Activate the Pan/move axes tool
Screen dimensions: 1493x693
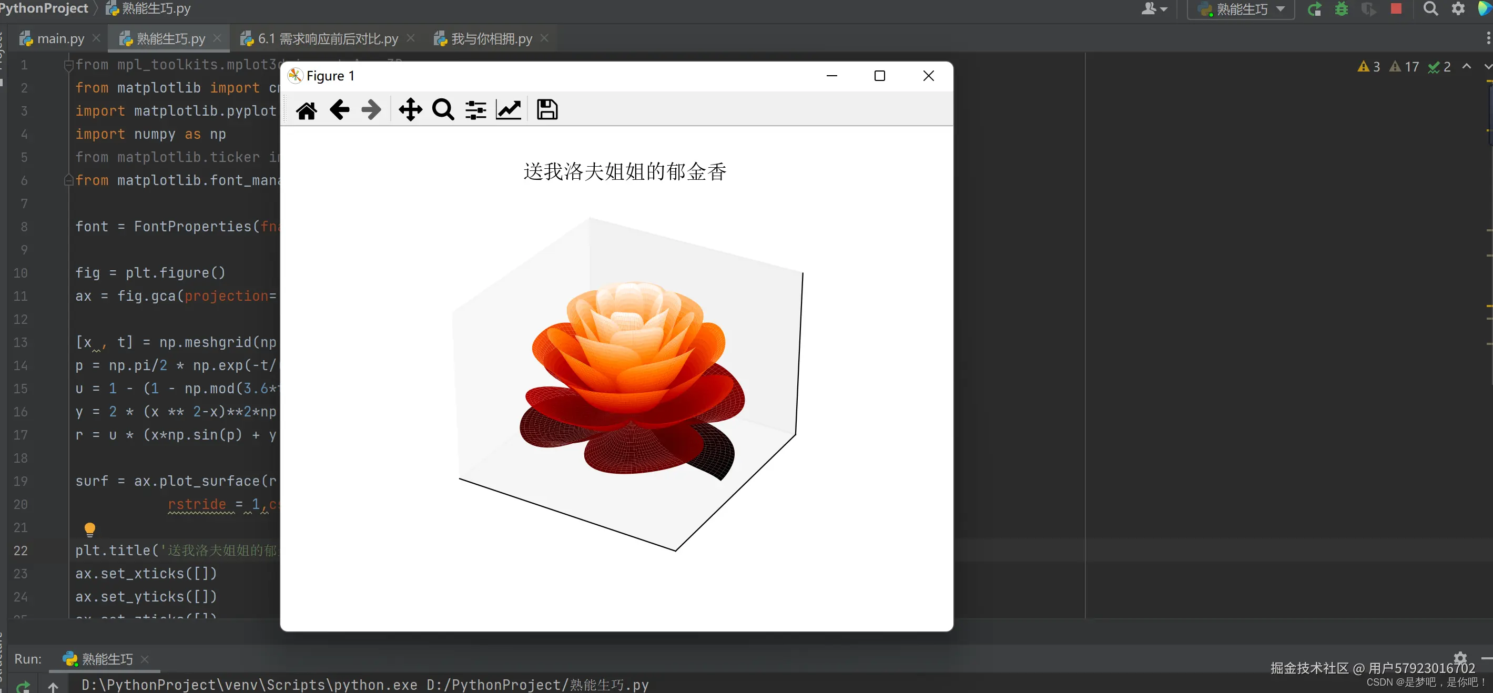(x=410, y=109)
